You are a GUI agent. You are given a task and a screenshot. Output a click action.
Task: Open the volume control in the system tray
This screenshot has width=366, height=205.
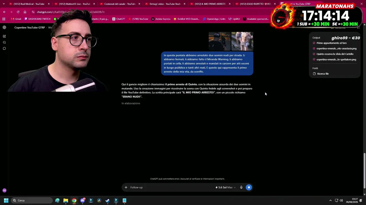coord(341,200)
